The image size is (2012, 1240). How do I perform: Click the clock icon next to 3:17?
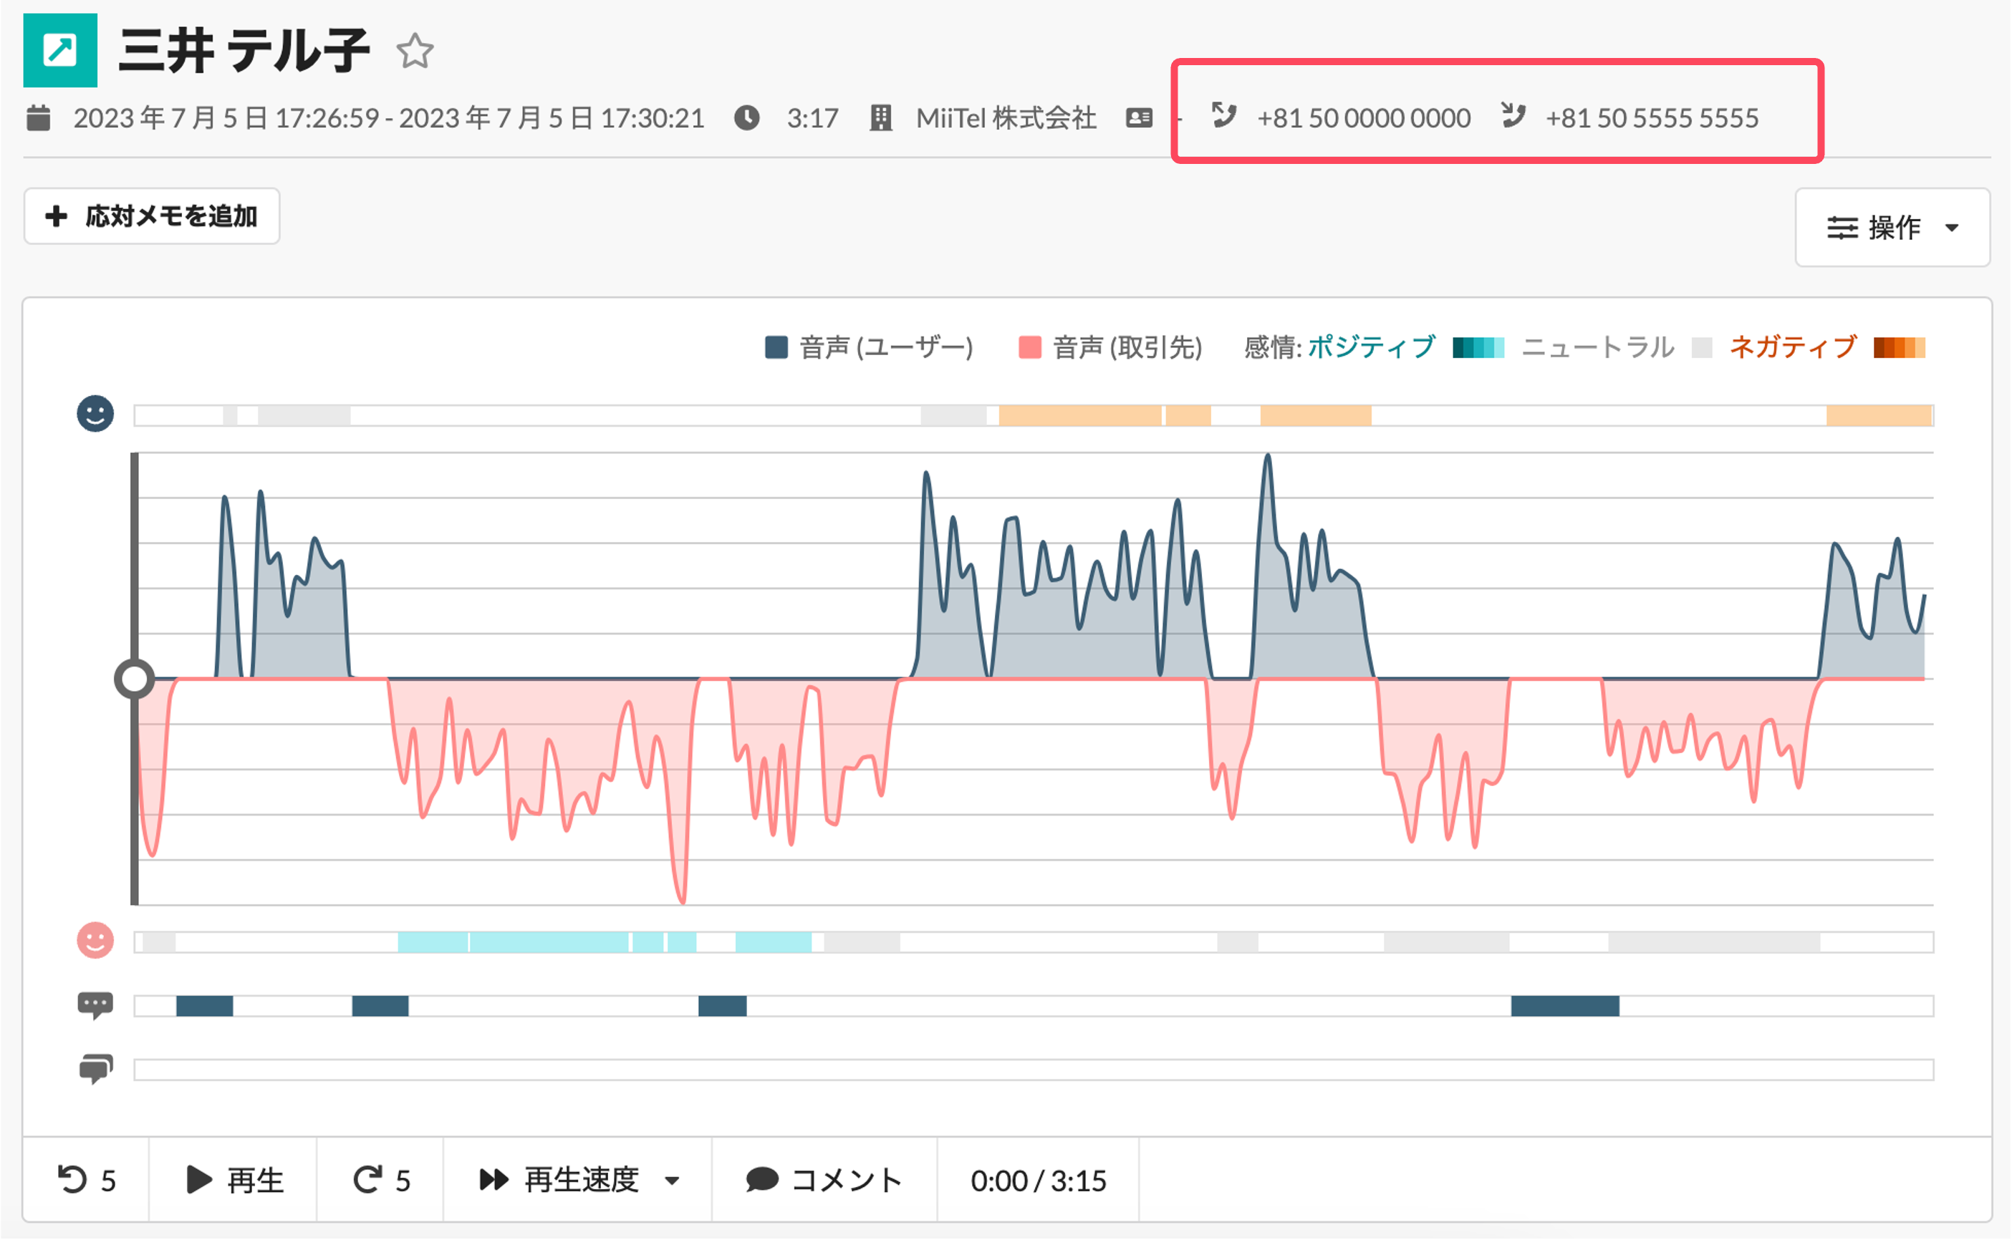pyautogui.click(x=746, y=118)
